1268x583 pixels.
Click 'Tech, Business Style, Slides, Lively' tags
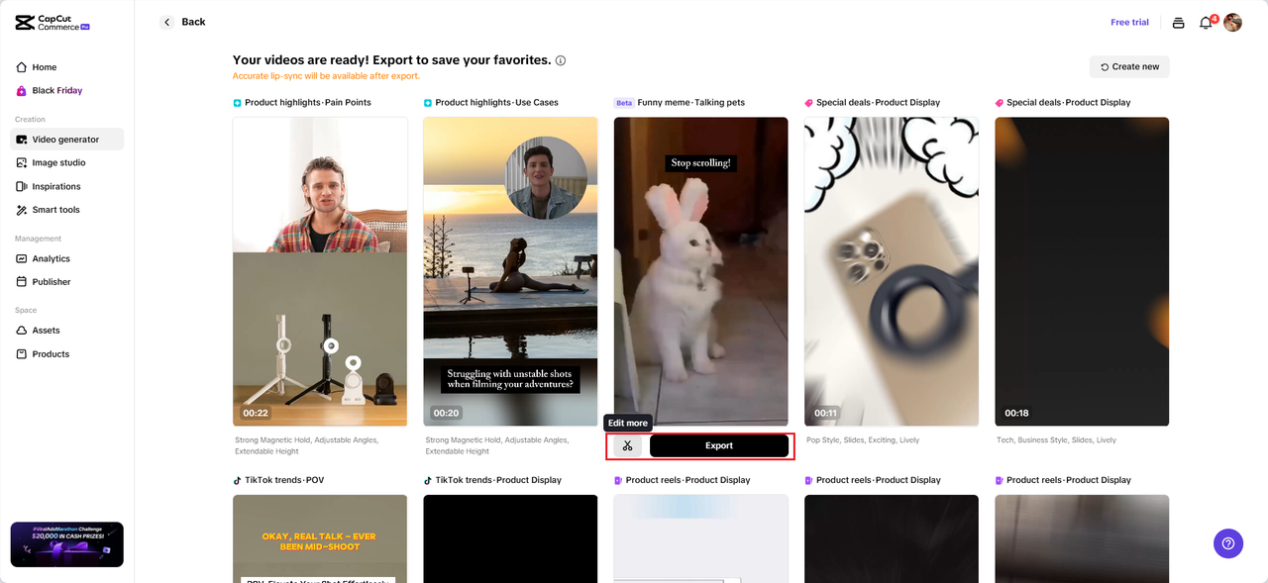1056,440
